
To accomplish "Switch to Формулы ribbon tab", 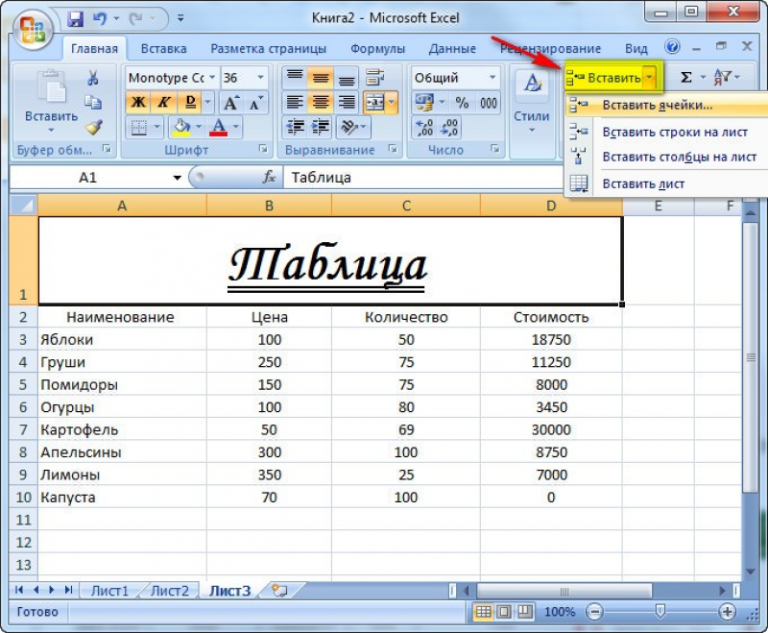I will [x=377, y=49].
